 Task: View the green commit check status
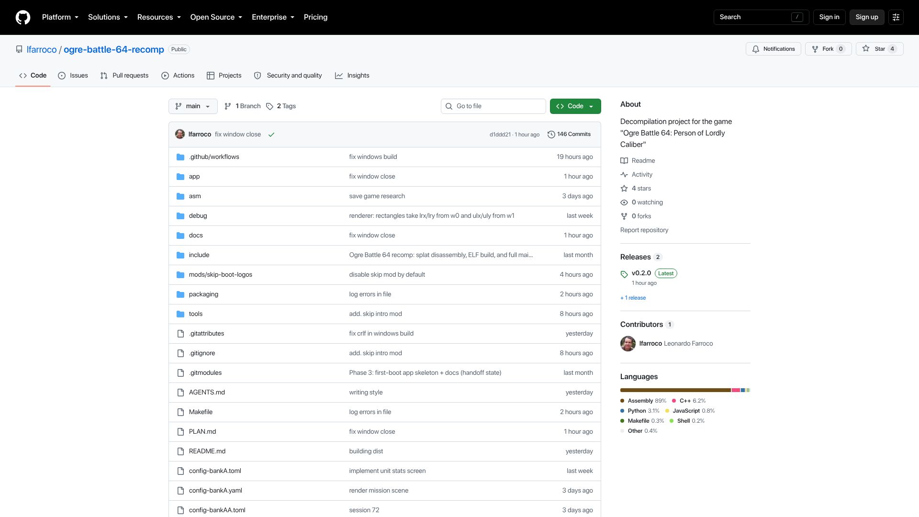tap(271, 135)
